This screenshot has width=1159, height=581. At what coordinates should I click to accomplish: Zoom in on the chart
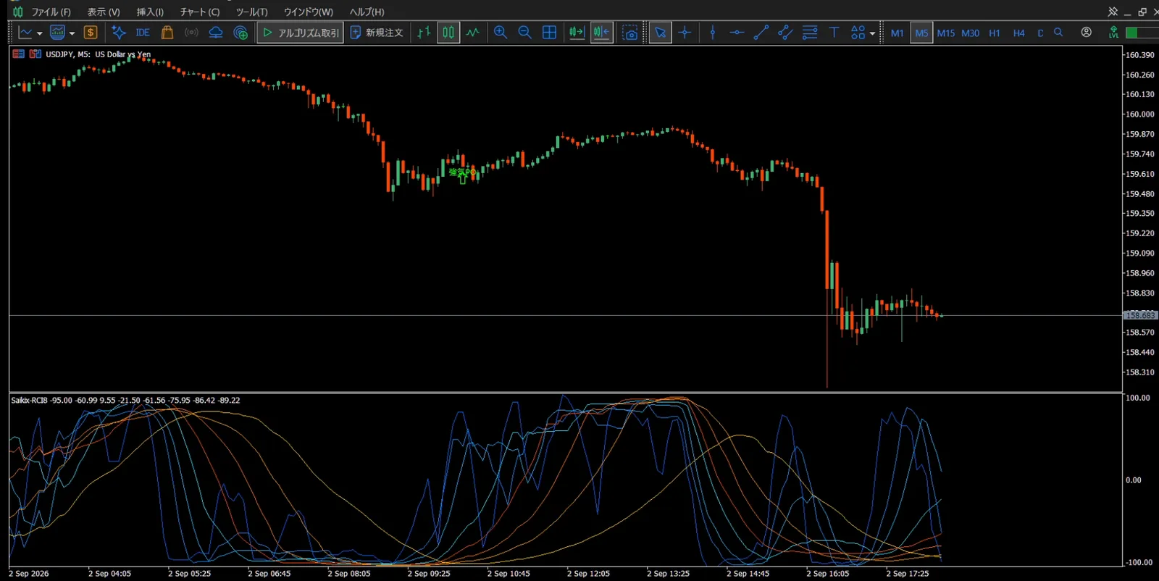click(501, 33)
